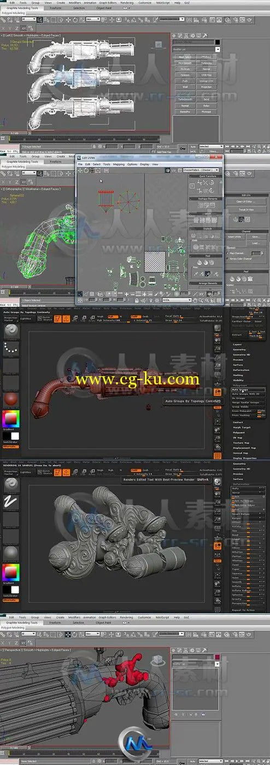
Task: Click the Mesh Select modifier button
Action: (185, 57)
